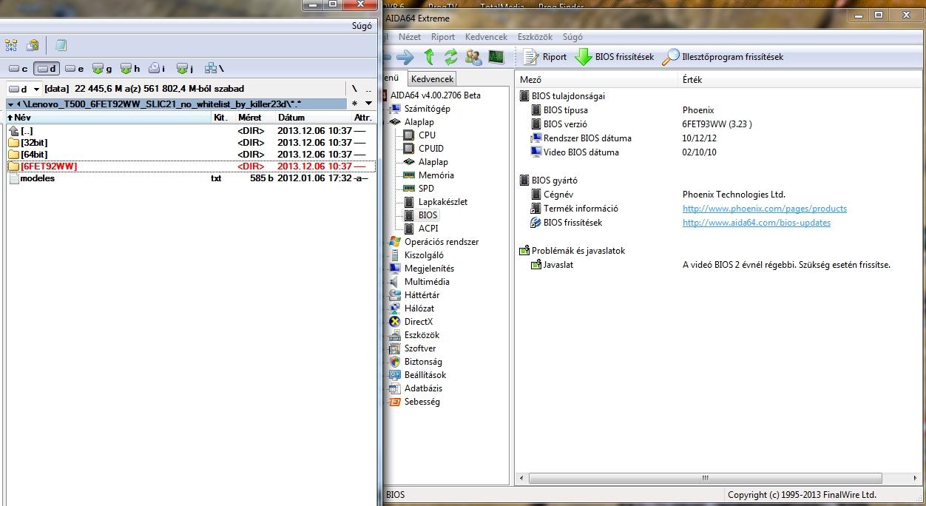Viewport: 926px width, 506px height.
Task: Refresh the AIDA64 page with green arrows icon
Action: pos(450,57)
